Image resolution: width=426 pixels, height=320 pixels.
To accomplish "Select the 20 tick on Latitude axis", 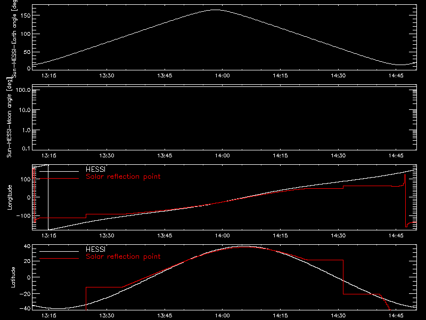I will [x=27, y=261].
